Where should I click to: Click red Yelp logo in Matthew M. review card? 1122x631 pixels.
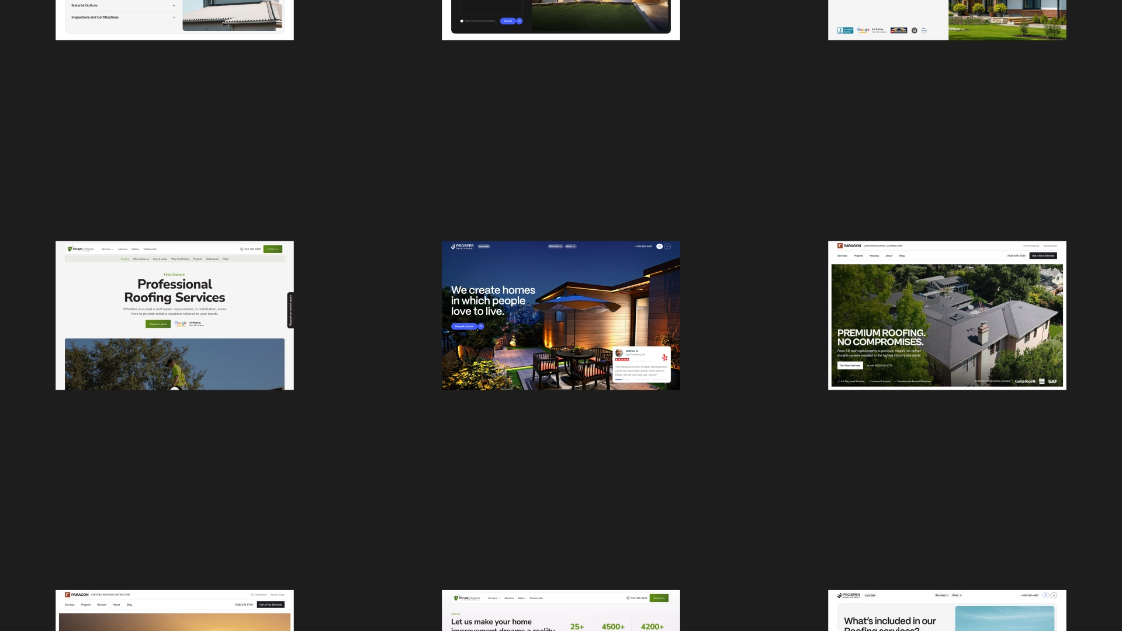tap(664, 358)
